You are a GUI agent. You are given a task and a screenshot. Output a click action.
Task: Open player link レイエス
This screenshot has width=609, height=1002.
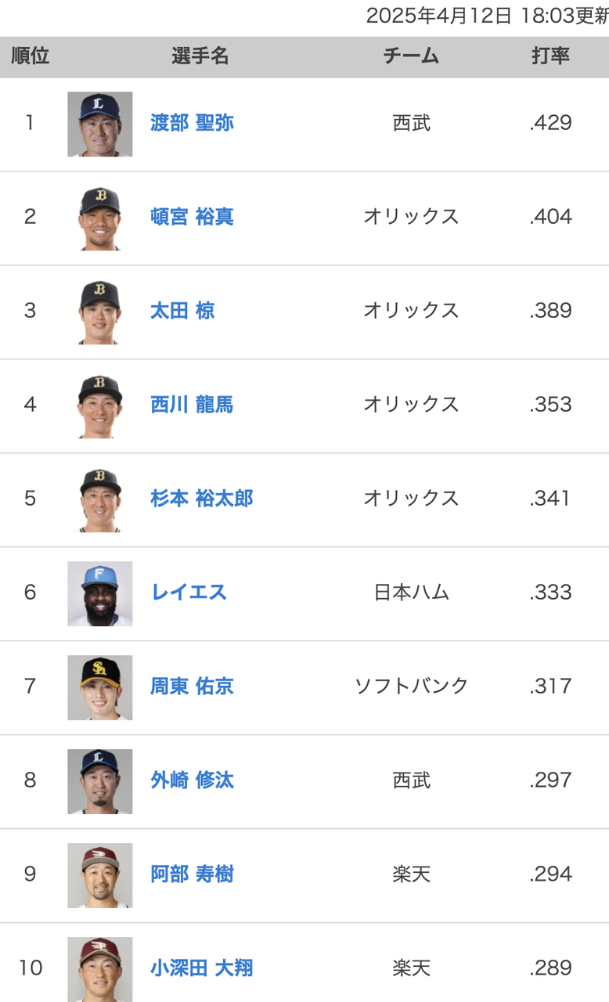tap(189, 593)
